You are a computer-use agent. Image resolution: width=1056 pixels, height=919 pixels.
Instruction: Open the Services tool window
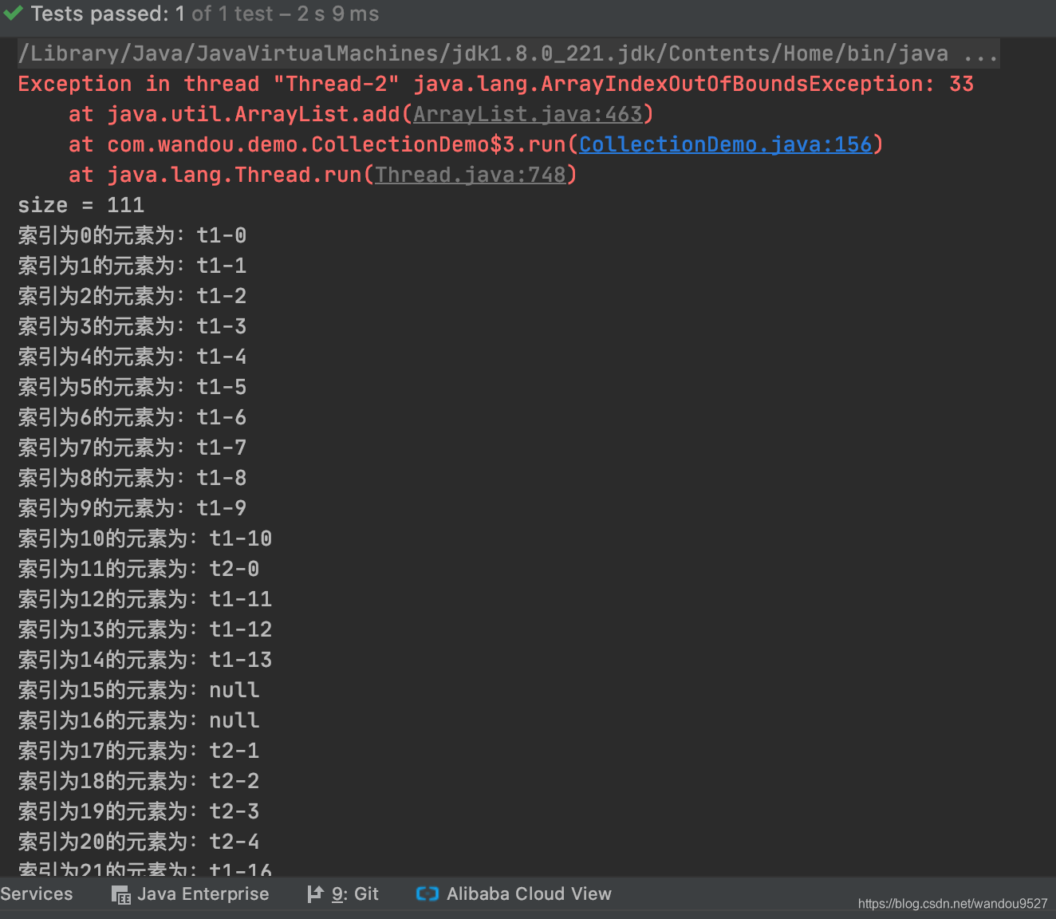coord(36,894)
